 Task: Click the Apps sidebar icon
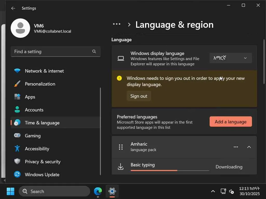click(17, 97)
